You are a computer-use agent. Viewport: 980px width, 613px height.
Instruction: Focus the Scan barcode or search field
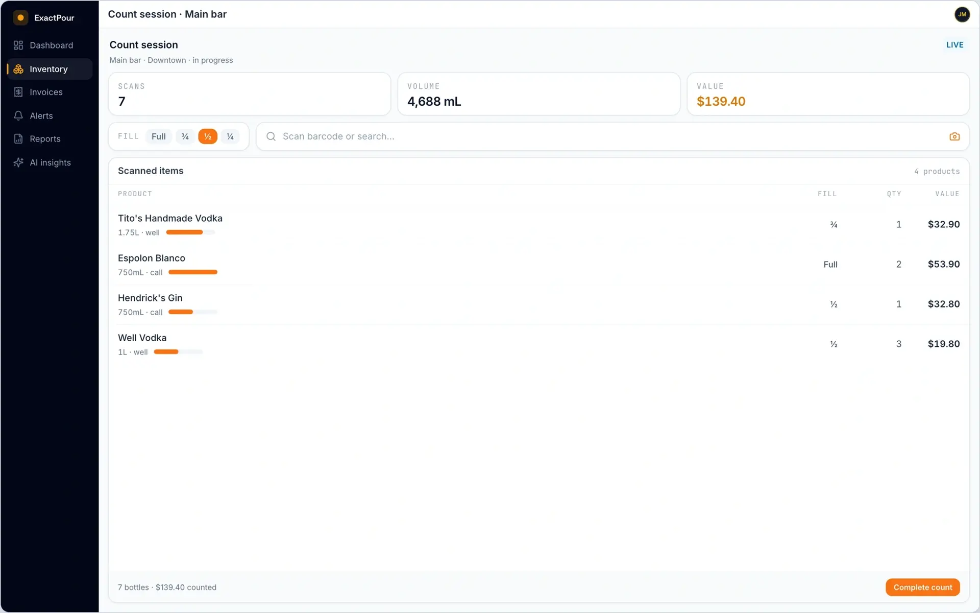click(x=612, y=136)
